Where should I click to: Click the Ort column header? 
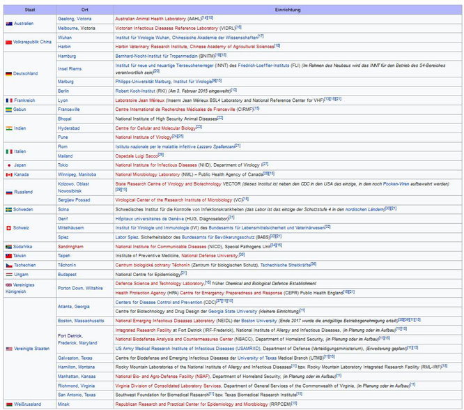point(85,10)
